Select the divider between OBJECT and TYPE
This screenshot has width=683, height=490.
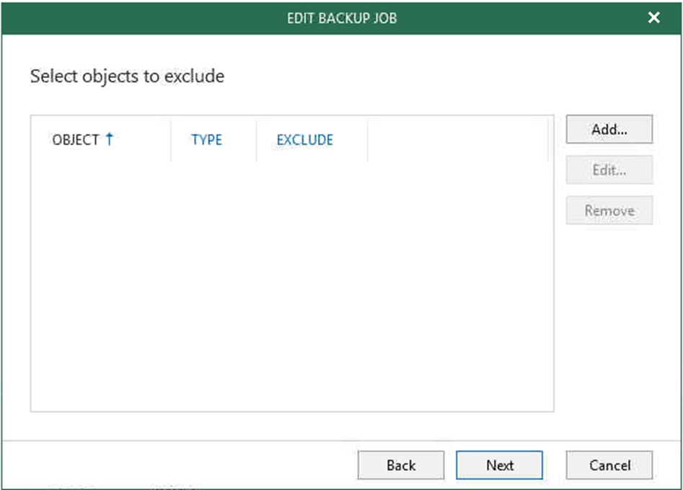coord(171,140)
